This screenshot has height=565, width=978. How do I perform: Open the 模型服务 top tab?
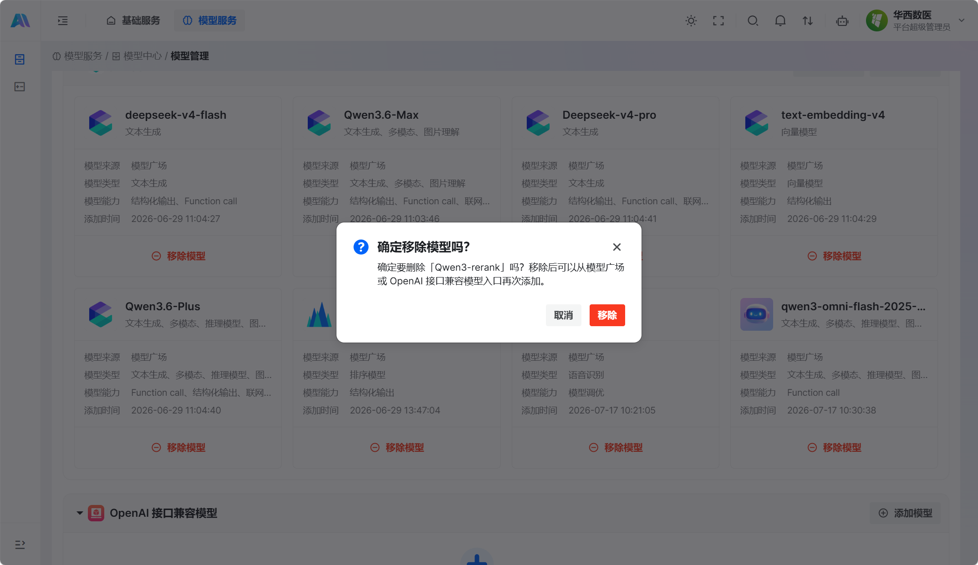tap(209, 20)
